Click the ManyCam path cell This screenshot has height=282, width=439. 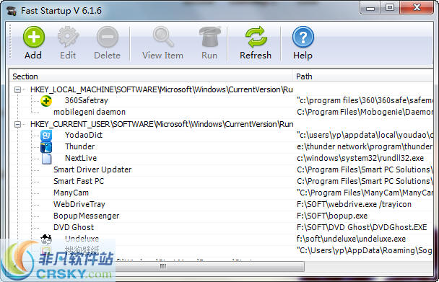365,193
